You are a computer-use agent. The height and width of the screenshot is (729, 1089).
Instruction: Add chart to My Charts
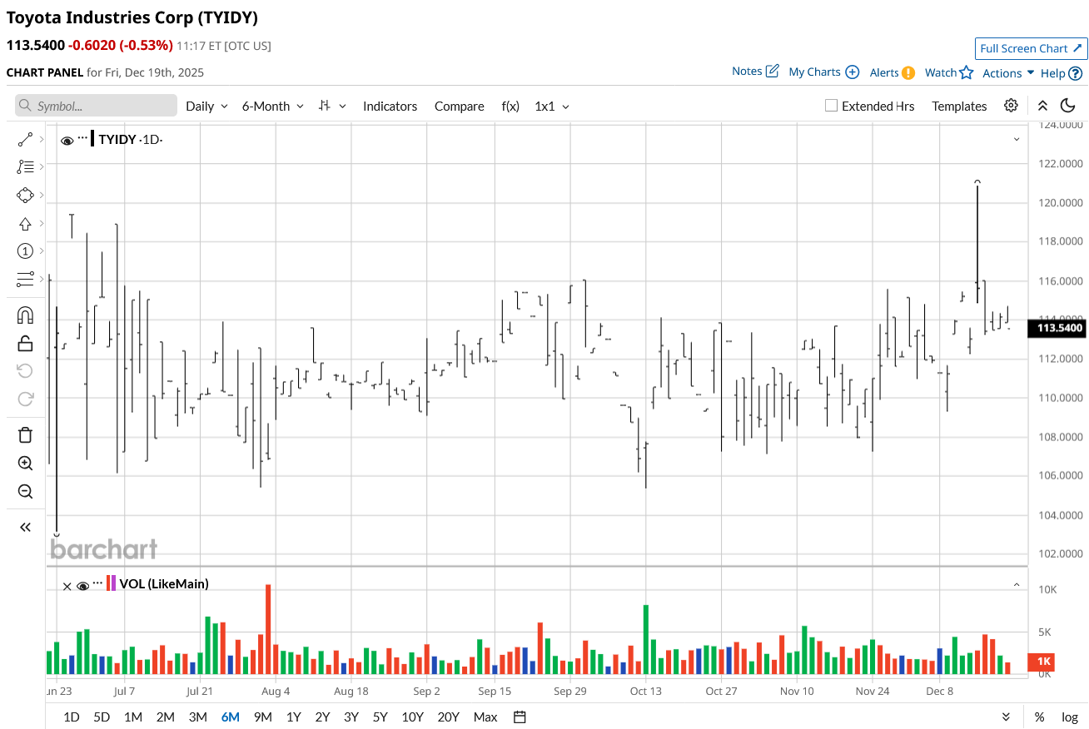pos(823,72)
